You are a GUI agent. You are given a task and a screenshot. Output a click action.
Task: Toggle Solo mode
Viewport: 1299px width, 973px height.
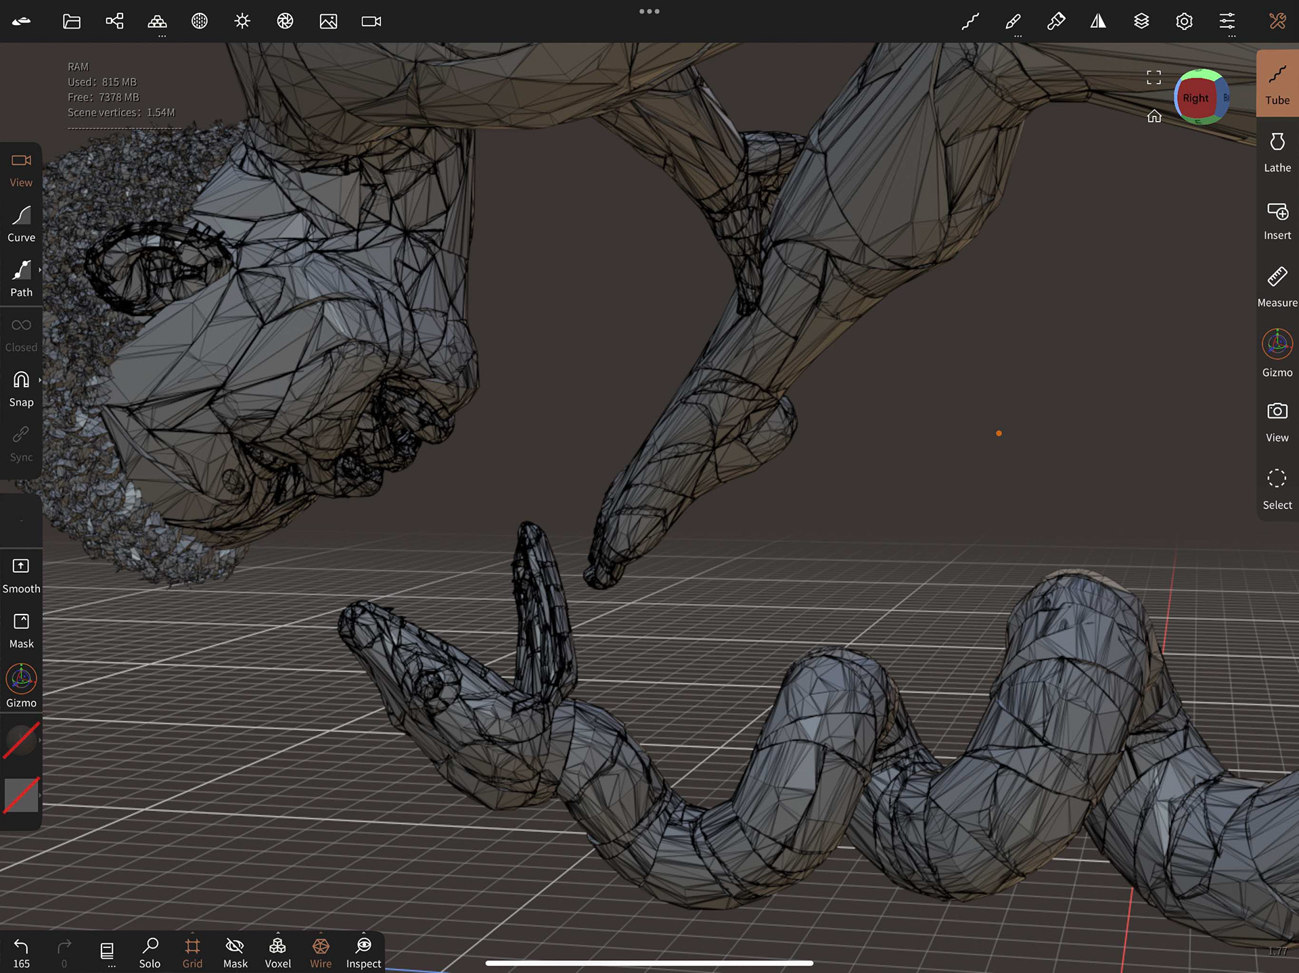point(150,952)
